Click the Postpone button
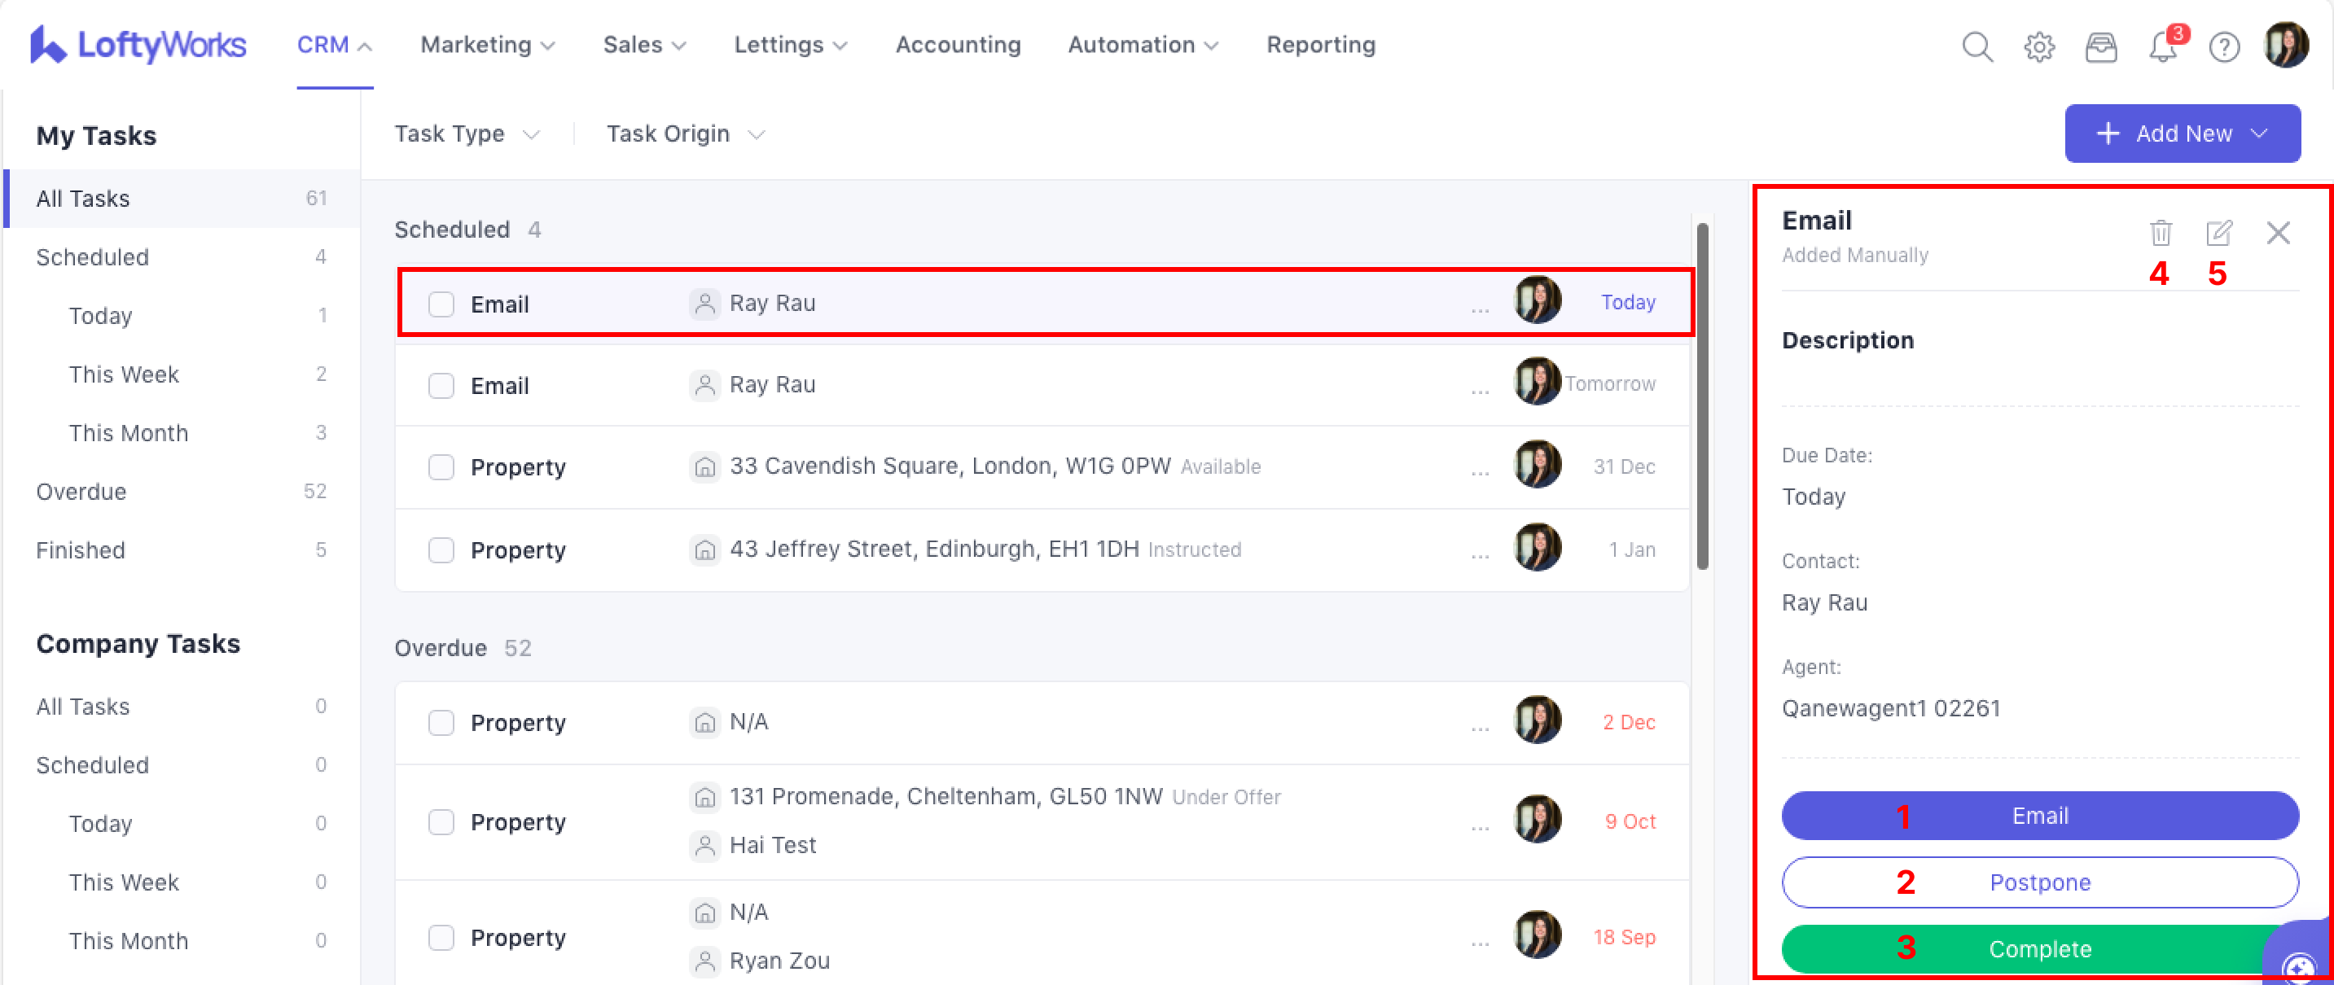The width and height of the screenshot is (2334, 985). [x=2039, y=882]
